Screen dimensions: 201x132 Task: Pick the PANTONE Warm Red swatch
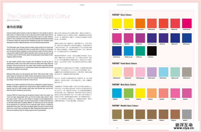coord(163,23)
